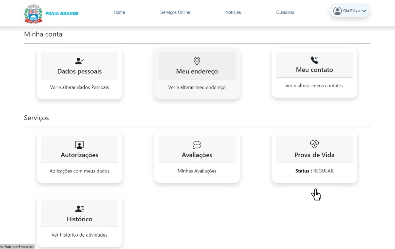This screenshot has width=395, height=249.
Task: Click the Prova de Vida heartbeat icon
Action: pos(314,144)
